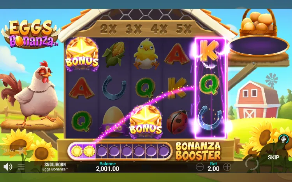This screenshot has height=182, width=292.
Task: Increase bet with plus button
Action: click(227, 167)
